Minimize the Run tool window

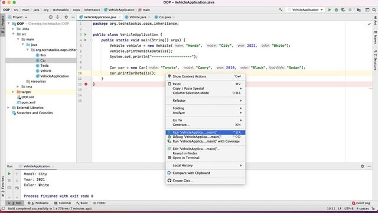[369, 166]
